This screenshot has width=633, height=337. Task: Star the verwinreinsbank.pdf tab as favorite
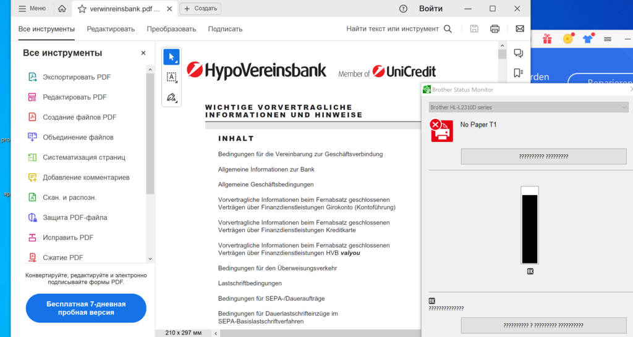click(x=82, y=9)
